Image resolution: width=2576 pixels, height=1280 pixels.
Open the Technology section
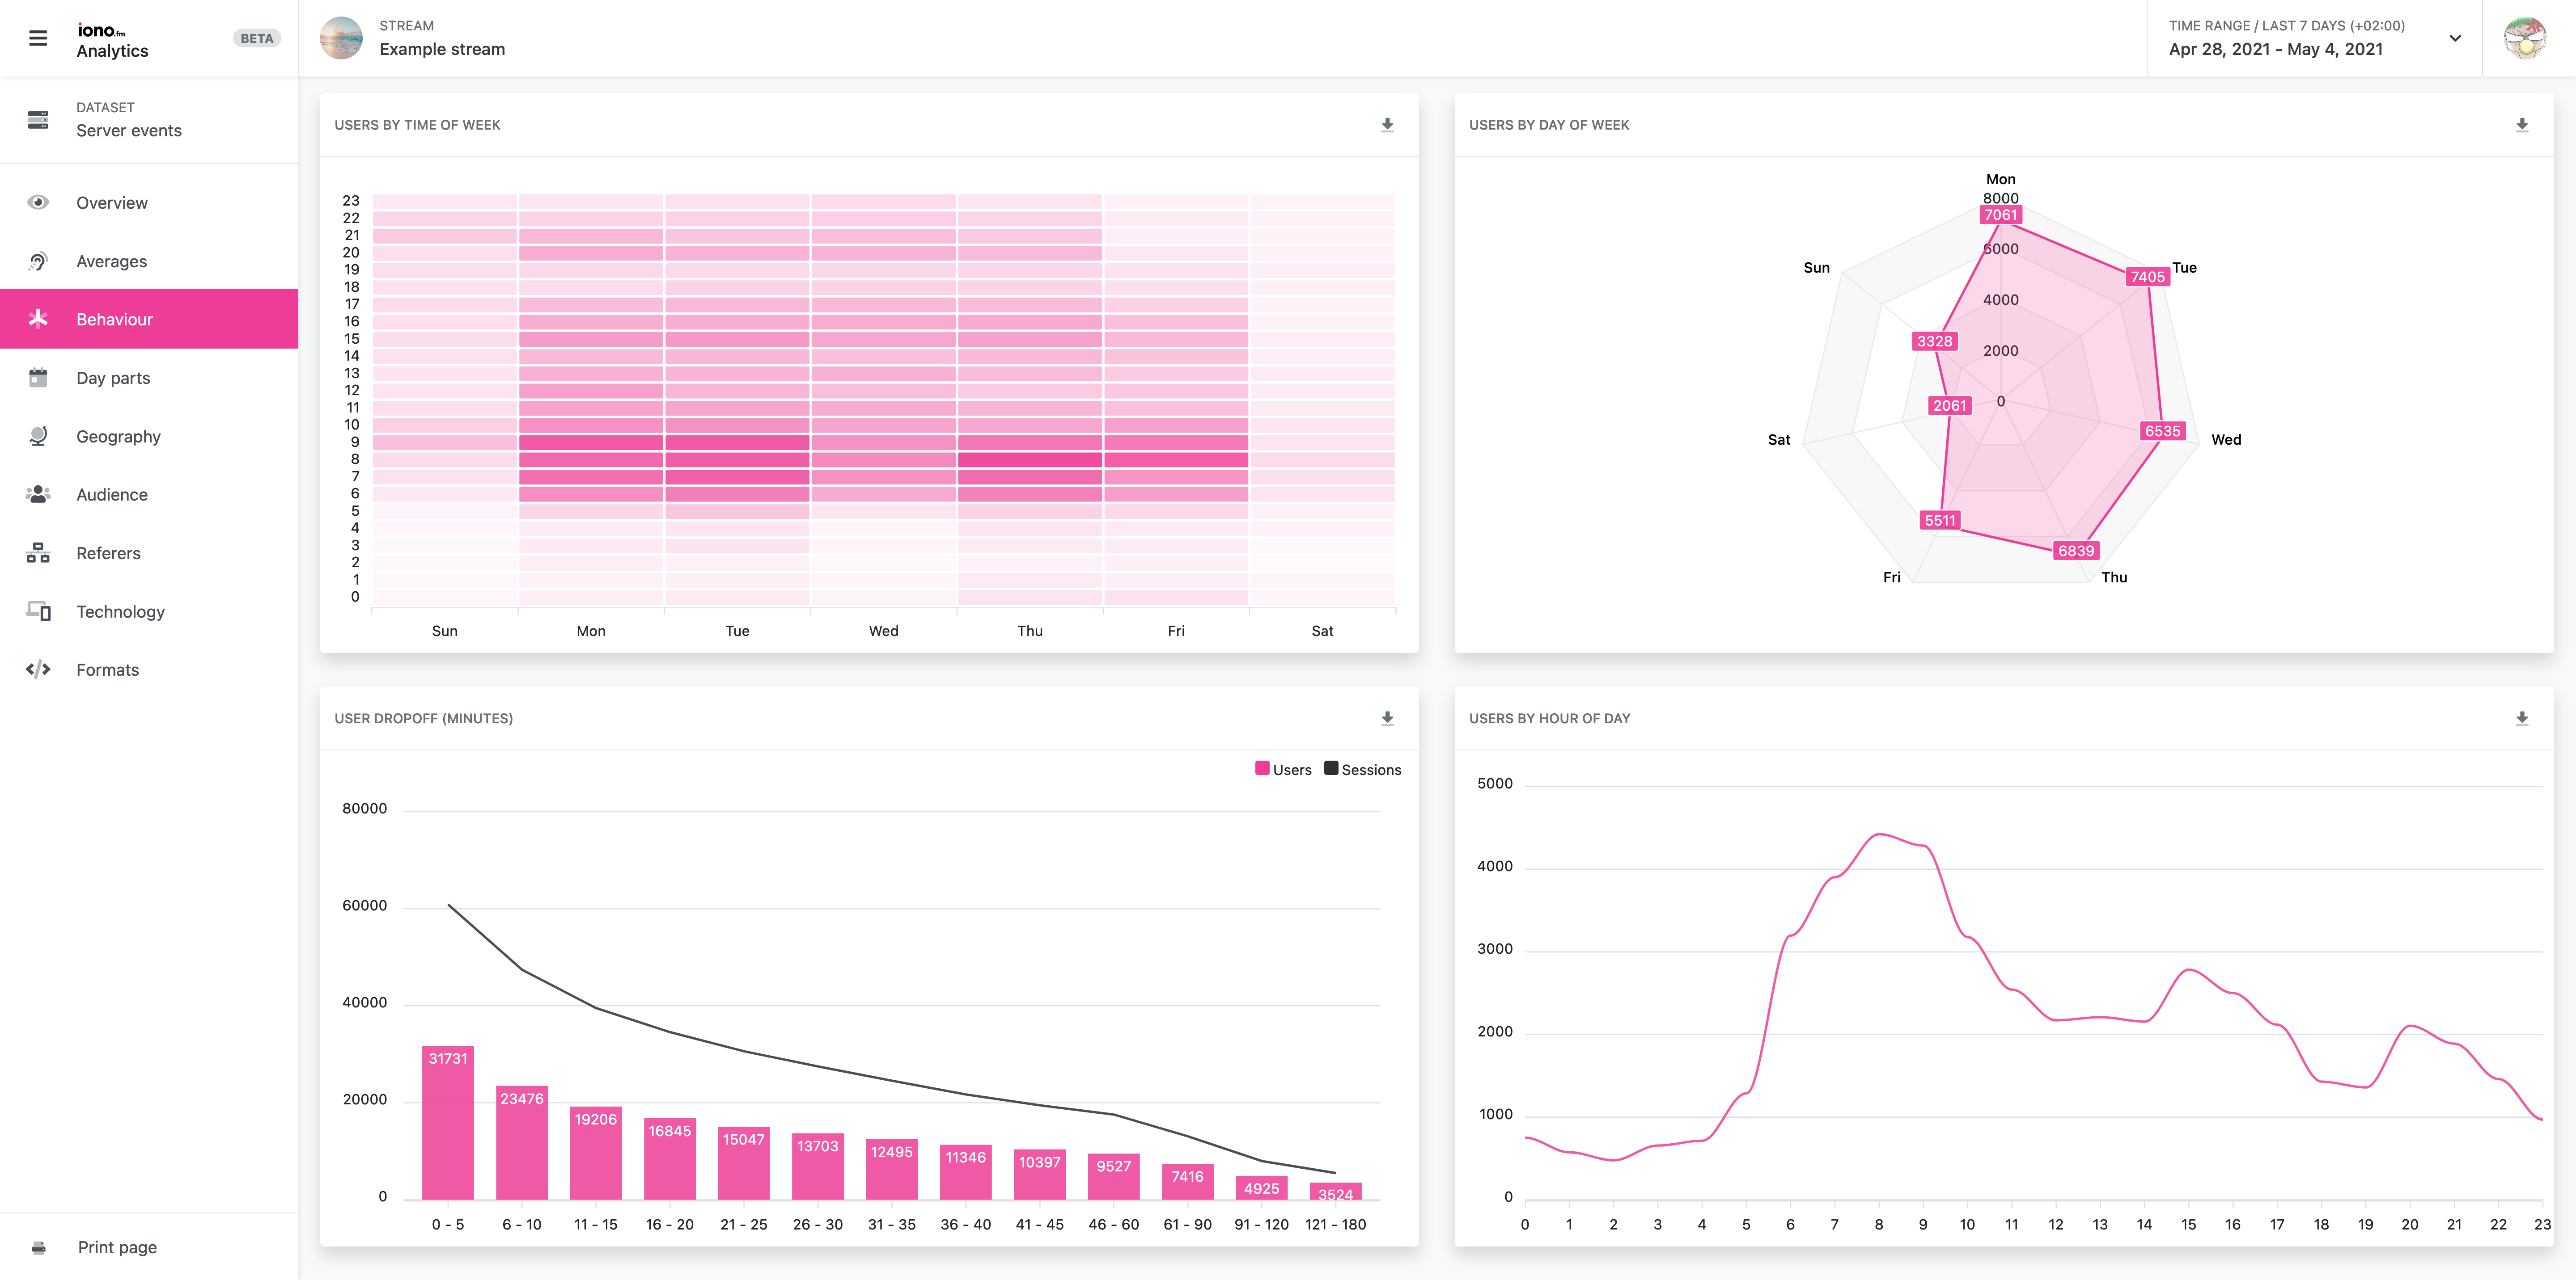point(120,611)
